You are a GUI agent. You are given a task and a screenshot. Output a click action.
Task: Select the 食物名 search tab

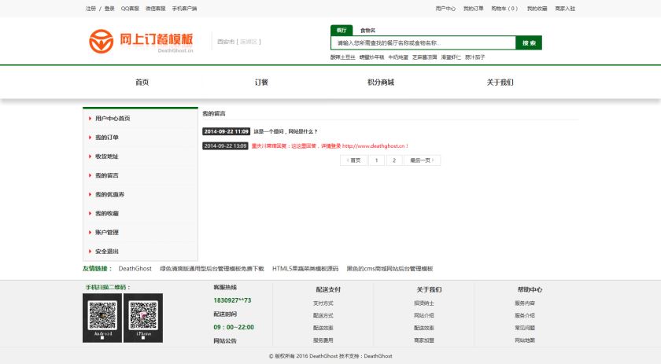[367, 31]
